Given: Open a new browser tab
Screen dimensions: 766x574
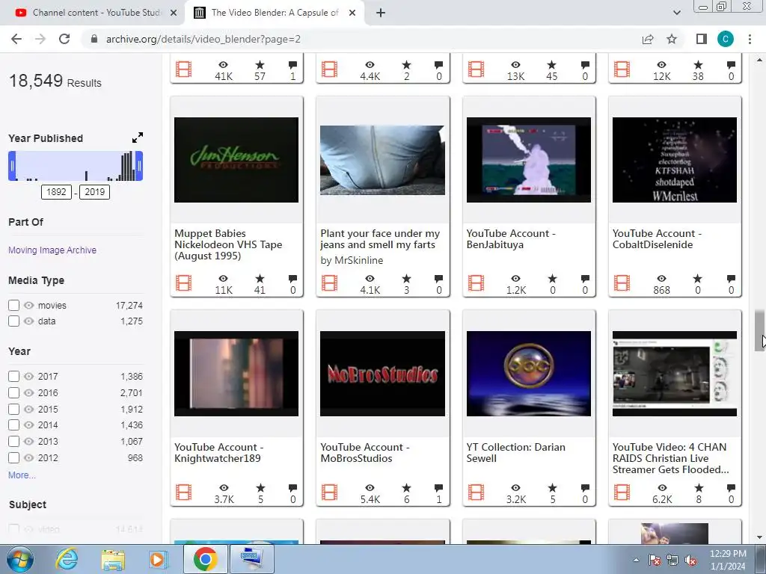Looking at the screenshot, I should [x=381, y=13].
